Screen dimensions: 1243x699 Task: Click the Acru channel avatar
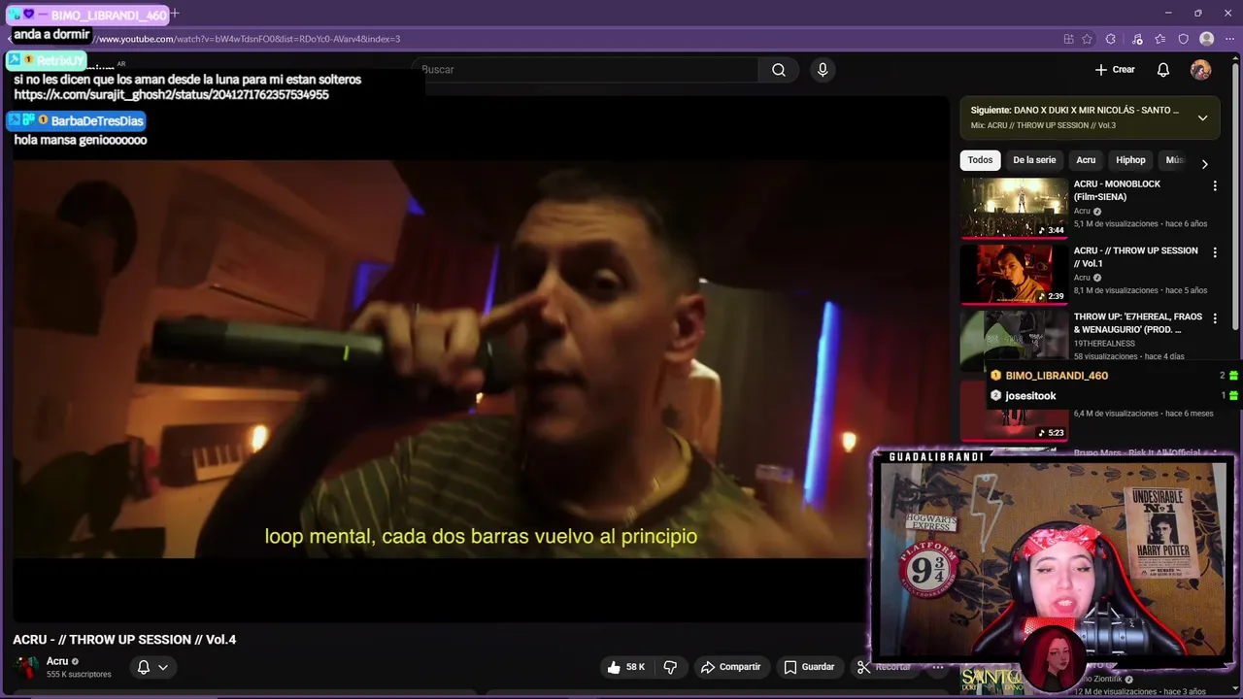coord(26,667)
